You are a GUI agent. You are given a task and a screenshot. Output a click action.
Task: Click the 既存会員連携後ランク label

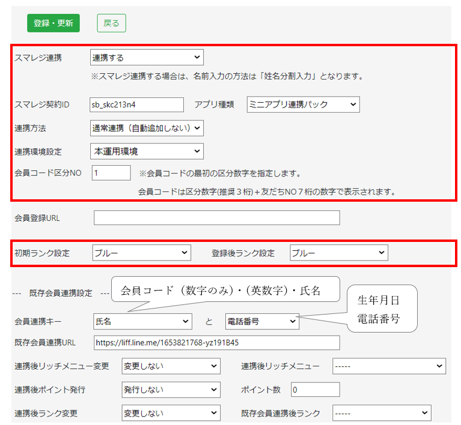[x=281, y=413]
